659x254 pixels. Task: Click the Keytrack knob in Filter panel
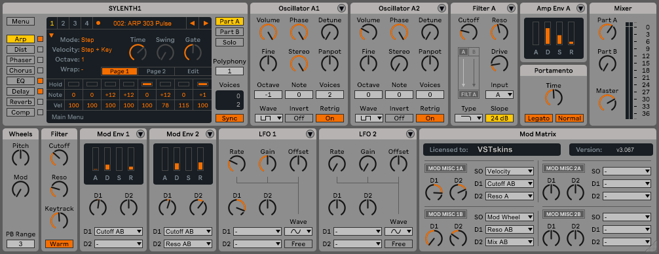pos(59,221)
